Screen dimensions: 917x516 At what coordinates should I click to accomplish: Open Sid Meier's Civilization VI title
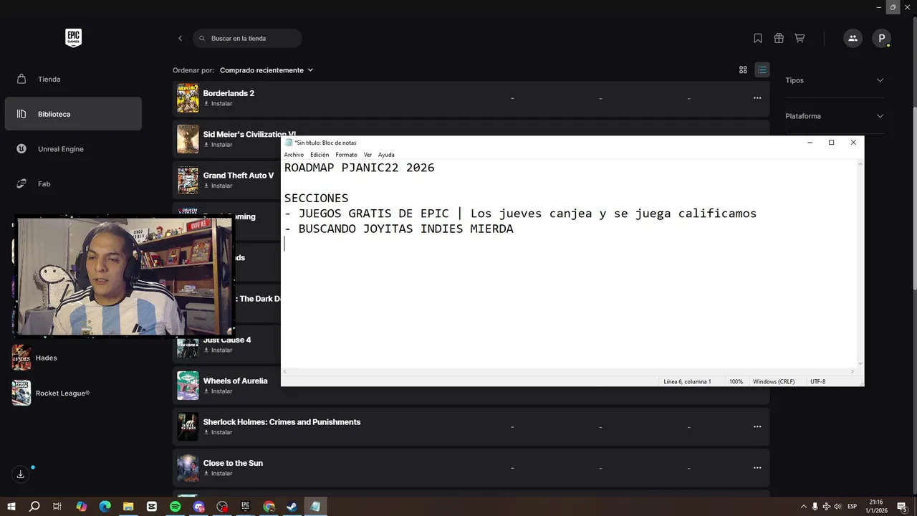click(249, 134)
